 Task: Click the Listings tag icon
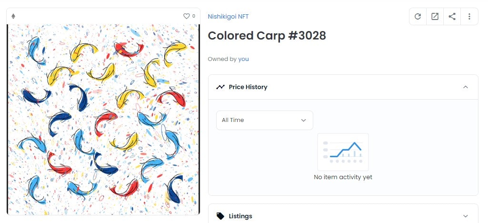pos(220,216)
